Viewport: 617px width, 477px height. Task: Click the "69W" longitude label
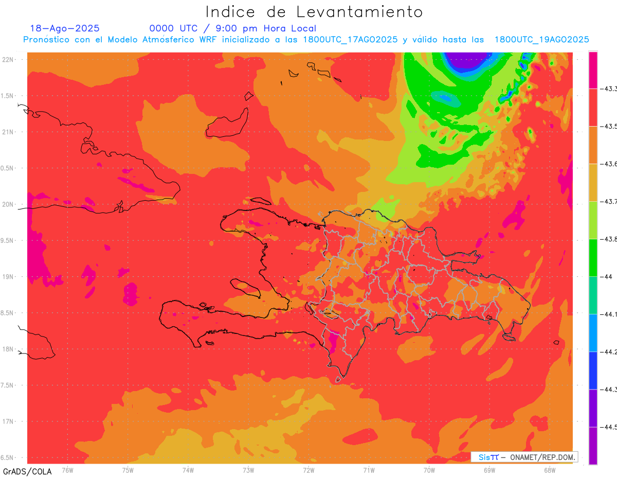pos(489,470)
